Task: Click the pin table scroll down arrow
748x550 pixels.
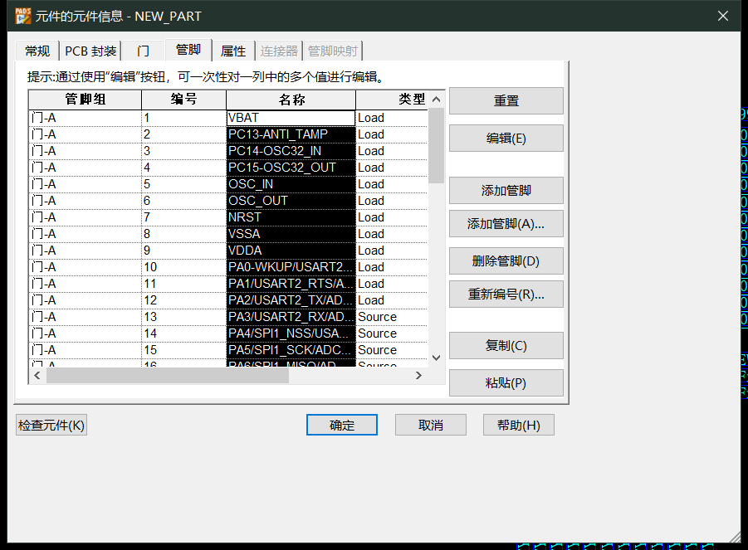Action: pos(436,358)
